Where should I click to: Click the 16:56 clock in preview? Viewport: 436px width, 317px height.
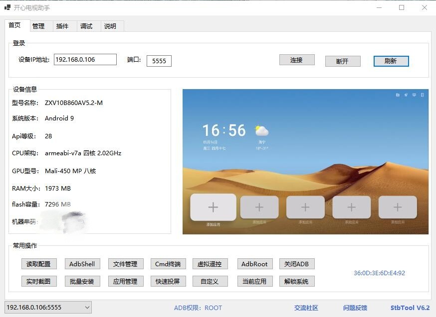coord(224,130)
